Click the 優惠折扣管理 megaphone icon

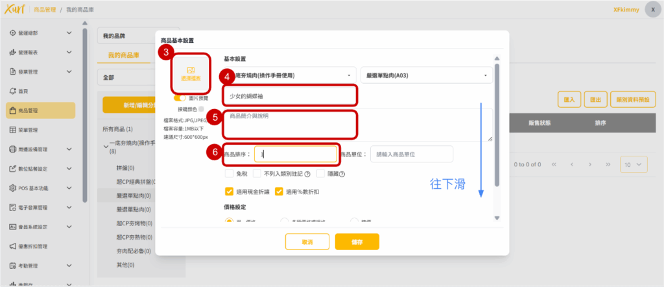(13, 246)
